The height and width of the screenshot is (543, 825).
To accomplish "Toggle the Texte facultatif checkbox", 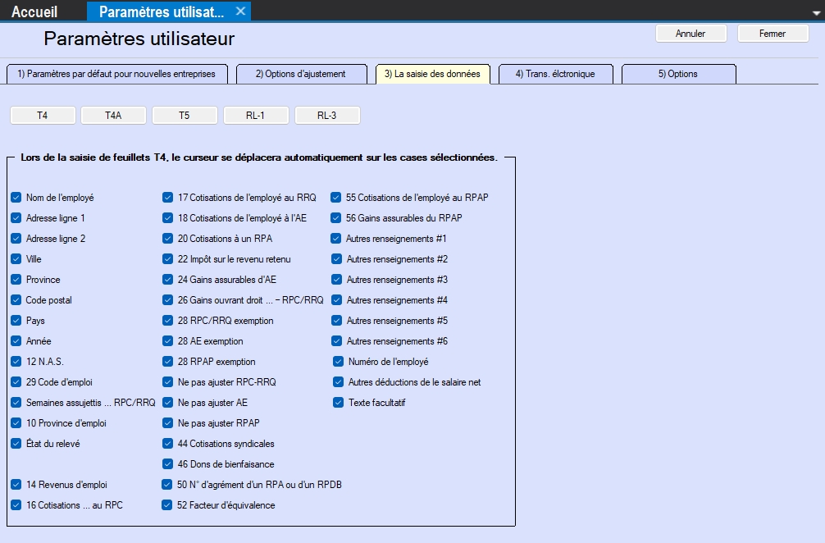I will click(x=339, y=403).
